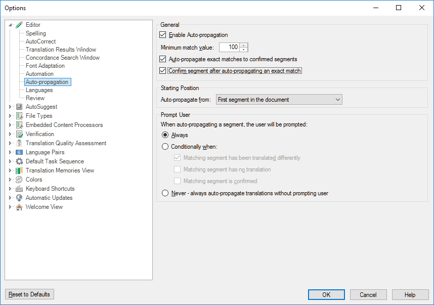The width and height of the screenshot is (434, 305).
Task: Click the Verification checkmark icon
Action: (19, 134)
